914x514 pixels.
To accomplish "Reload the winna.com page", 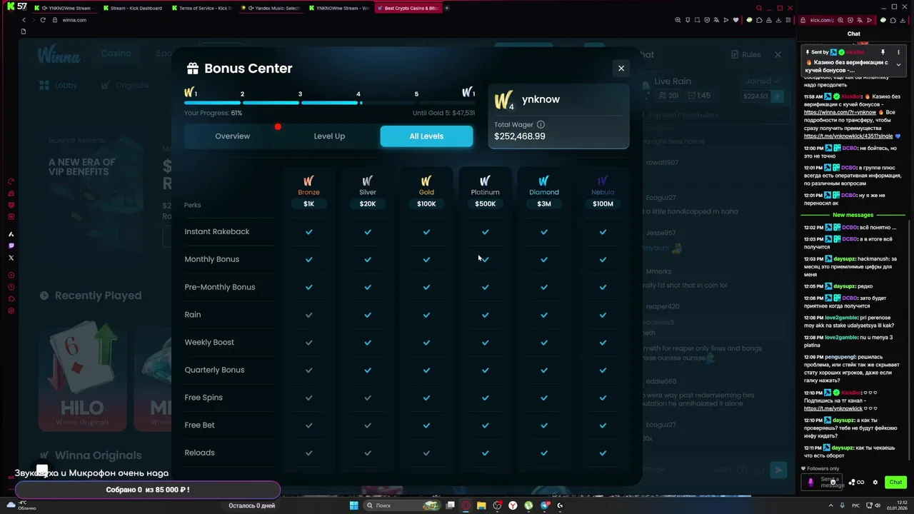I will (x=43, y=20).
